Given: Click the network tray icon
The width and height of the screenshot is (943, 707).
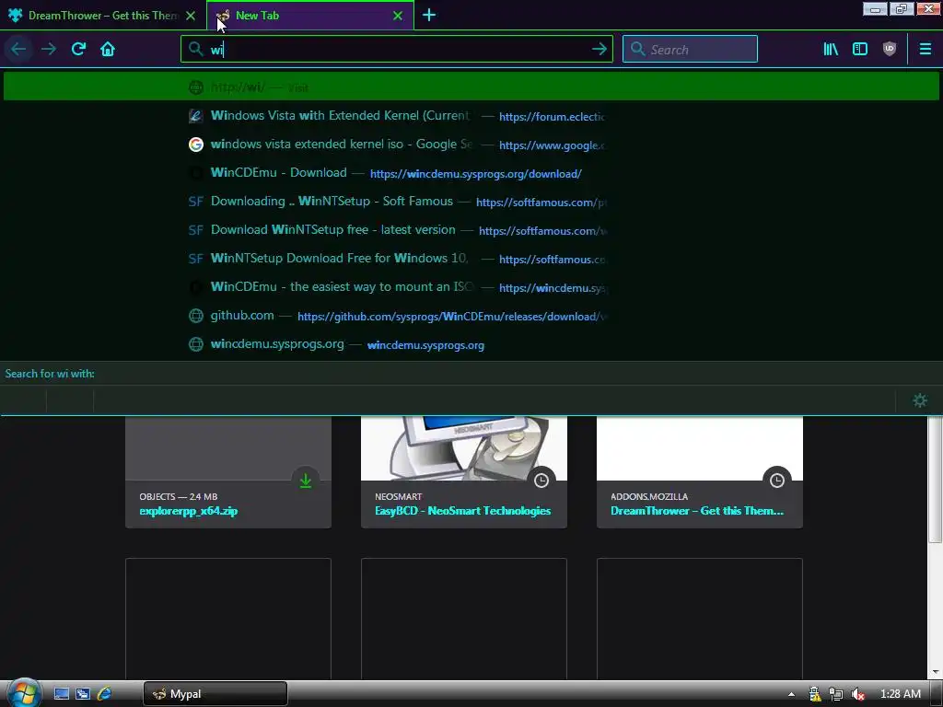Looking at the screenshot, I should point(835,694).
